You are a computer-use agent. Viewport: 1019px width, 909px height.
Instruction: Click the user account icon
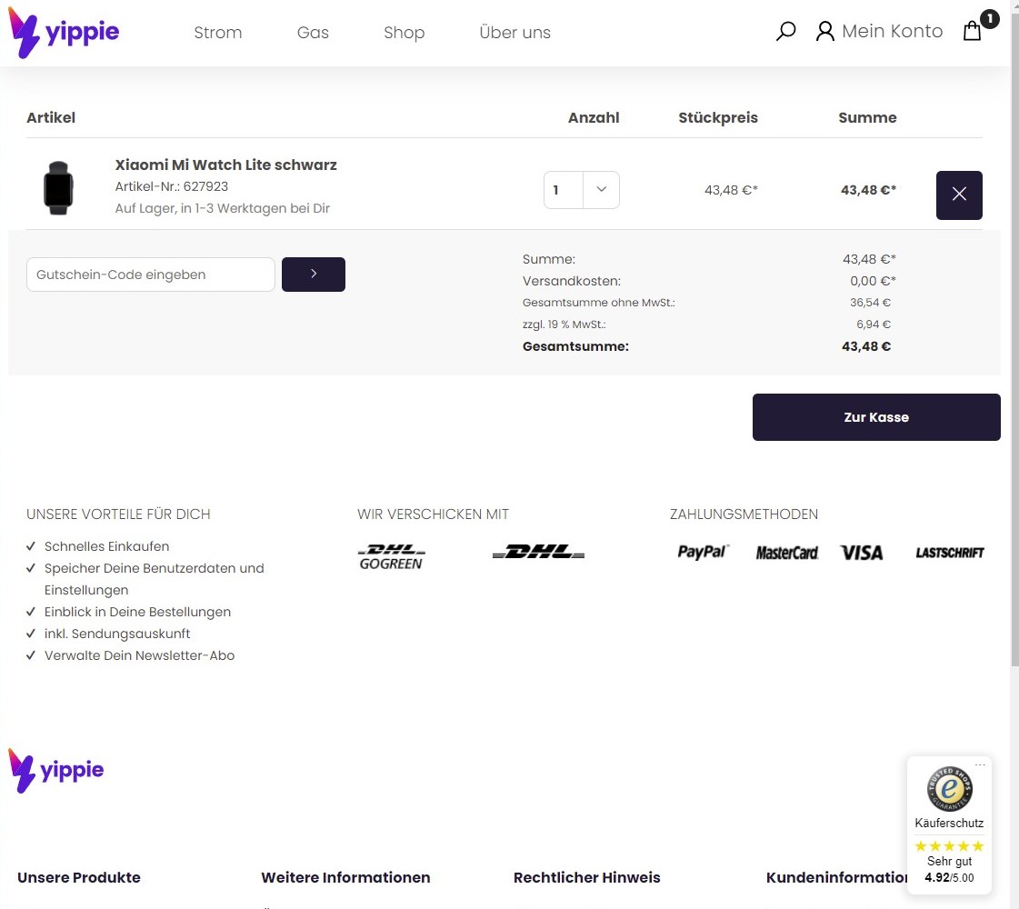tap(824, 31)
